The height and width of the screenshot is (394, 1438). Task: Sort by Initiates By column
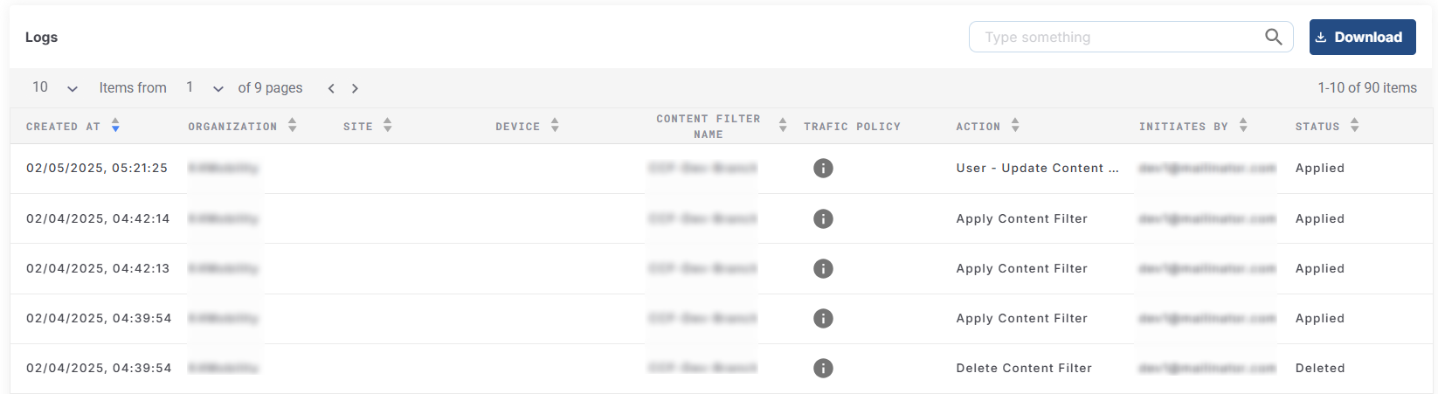click(x=1243, y=126)
